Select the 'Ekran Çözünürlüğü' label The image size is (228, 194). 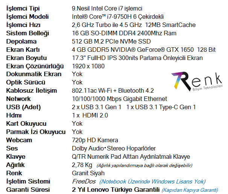(x=35, y=66)
